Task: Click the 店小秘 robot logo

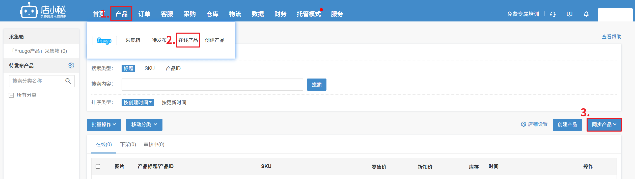Action: [29, 11]
